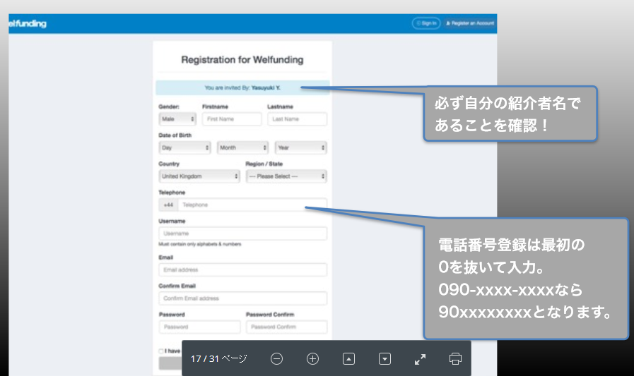Tick the 'I have' agreement checkbox

pyautogui.click(x=161, y=351)
